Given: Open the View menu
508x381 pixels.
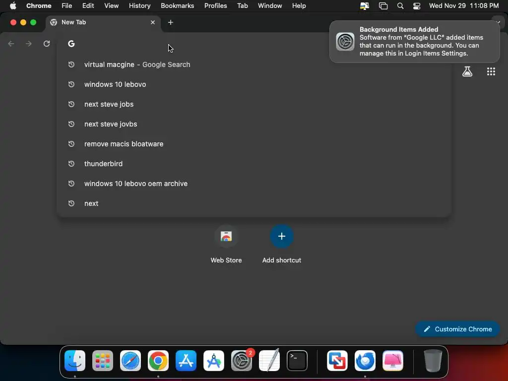Looking at the screenshot, I should pos(111,6).
